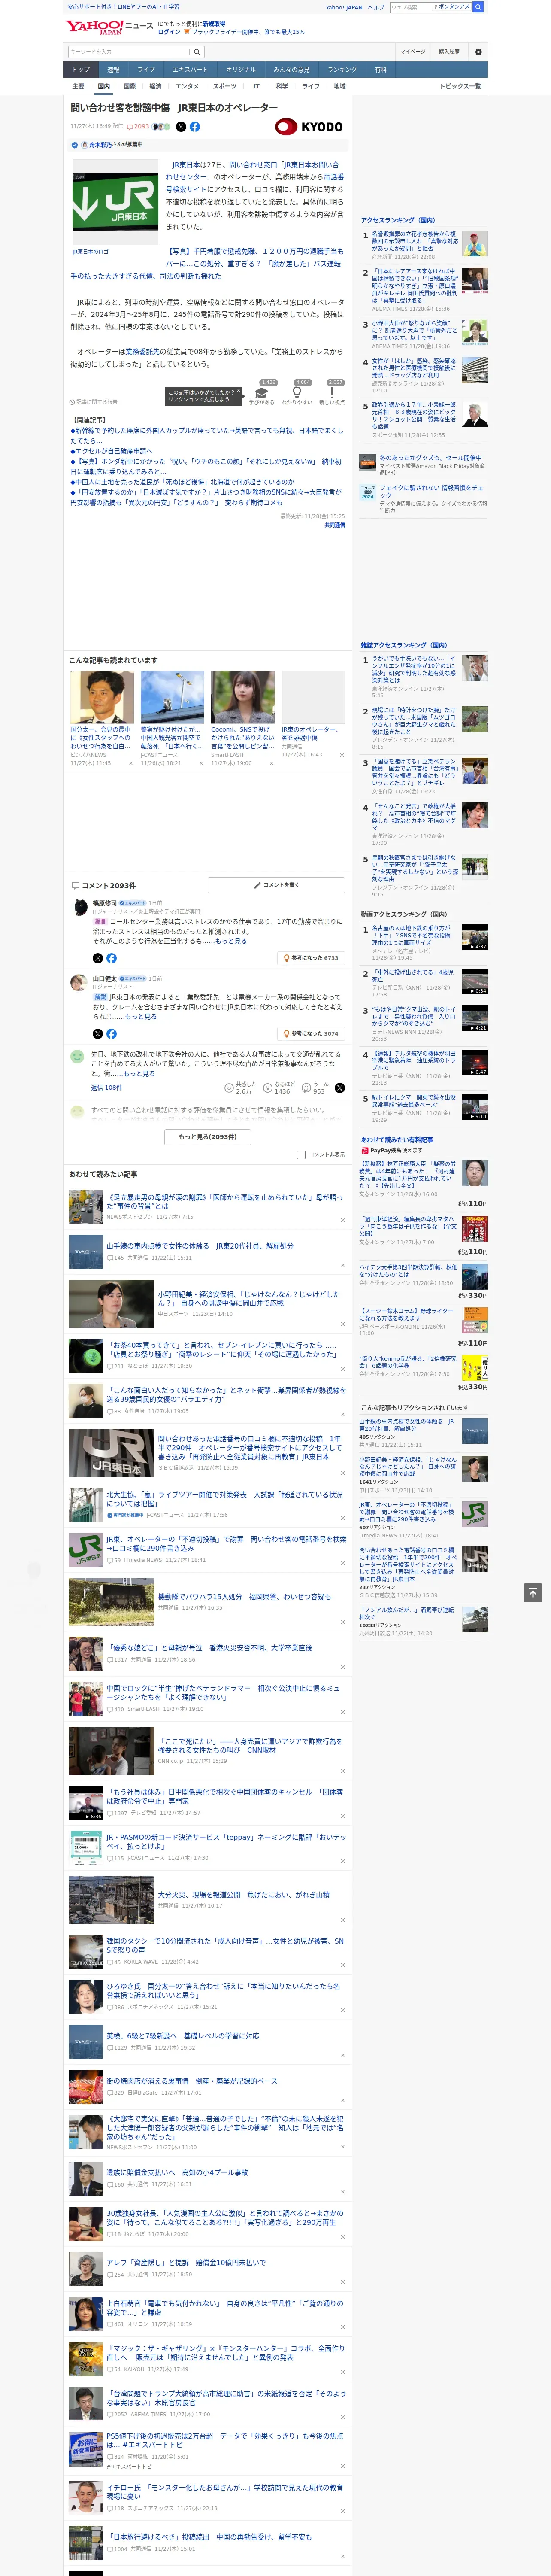Open 山手線の車内点検で女性の体触る article
This screenshot has width=551, height=2576.
[200, 1246]
